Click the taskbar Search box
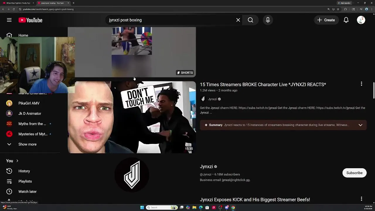The image size is (375, 211). click(162, 207)
